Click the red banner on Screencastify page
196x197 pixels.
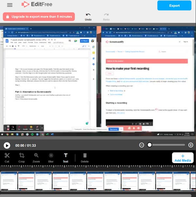(x=147, y=61)
